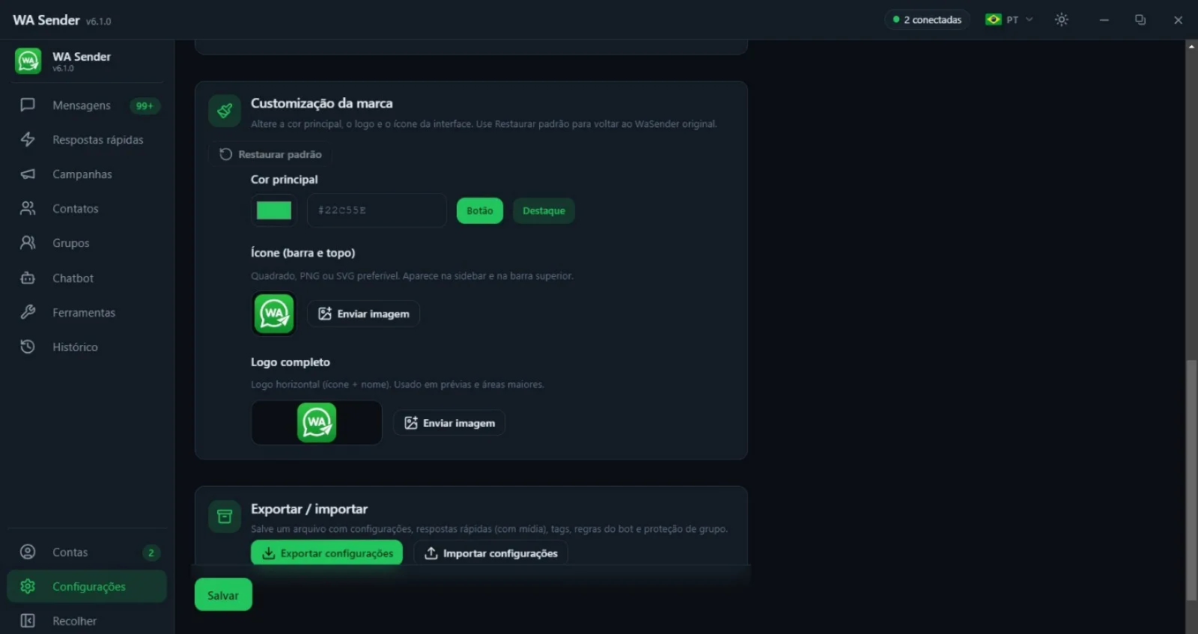Open Respostas rápidas lightning icon
The height and width of the screenshot is (634, 1198).
tap(28, 139)
